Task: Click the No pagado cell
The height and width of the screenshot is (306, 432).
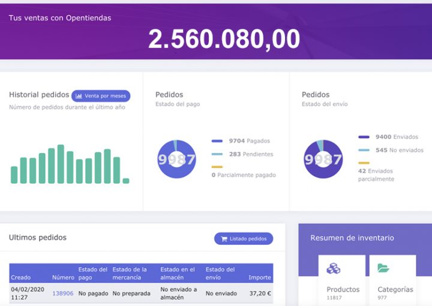Action: 93,293
